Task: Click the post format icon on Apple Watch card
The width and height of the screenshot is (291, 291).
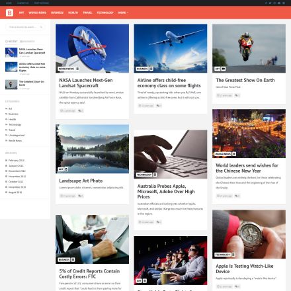Action: click(233, 255)
